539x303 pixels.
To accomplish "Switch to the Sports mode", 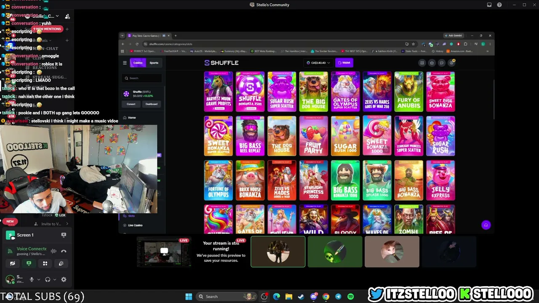I will (x=154, y=63).
